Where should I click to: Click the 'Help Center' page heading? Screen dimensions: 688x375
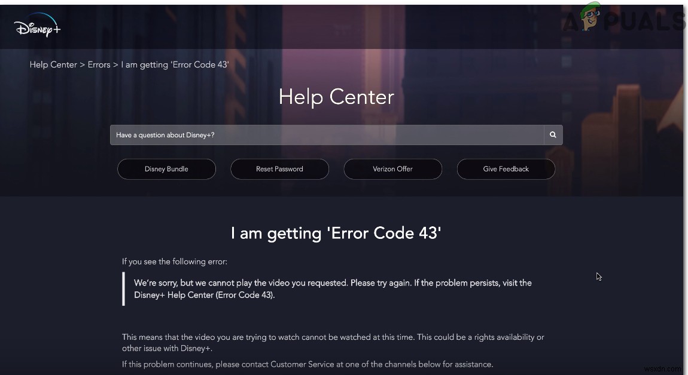pyautogui.click(x=337, y=96)
